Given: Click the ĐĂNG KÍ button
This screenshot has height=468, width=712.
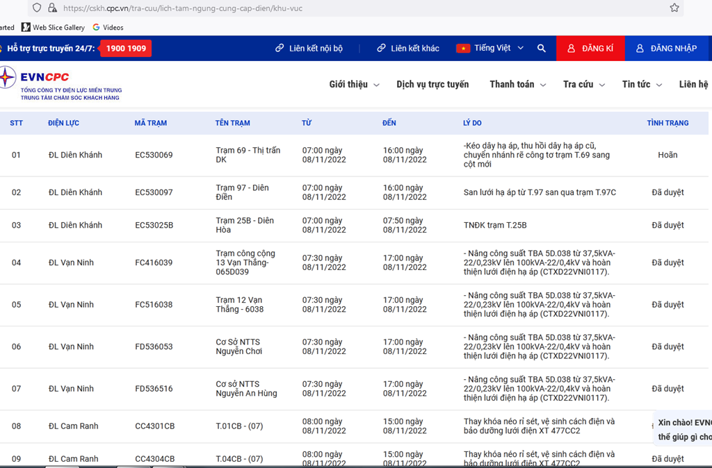Looking at the screenshot, I should click(590, 49).
